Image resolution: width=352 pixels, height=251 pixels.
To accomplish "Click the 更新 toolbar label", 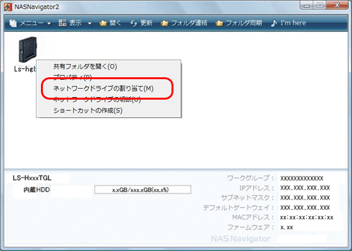I will [147, 23].
